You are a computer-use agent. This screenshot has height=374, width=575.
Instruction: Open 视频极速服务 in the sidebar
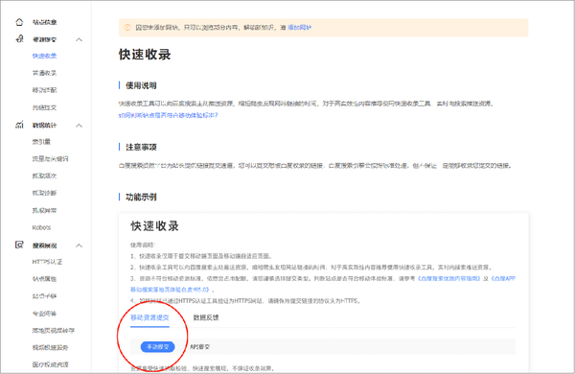point(50,347)
